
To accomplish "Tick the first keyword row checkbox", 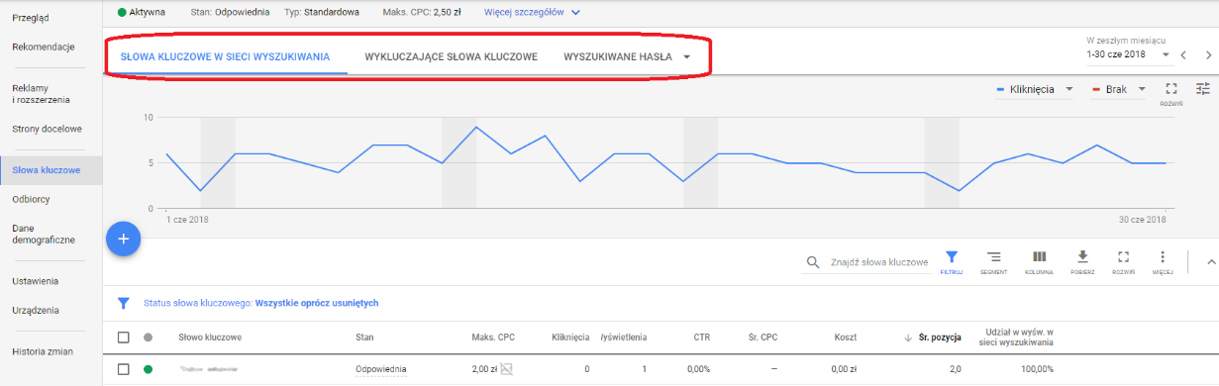I will point(124,369).
